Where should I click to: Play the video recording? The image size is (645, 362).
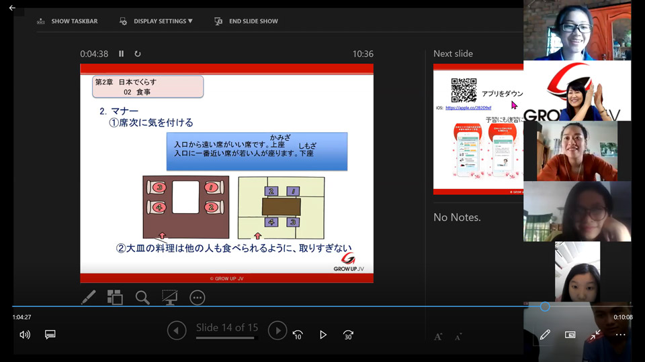(323, 335)
